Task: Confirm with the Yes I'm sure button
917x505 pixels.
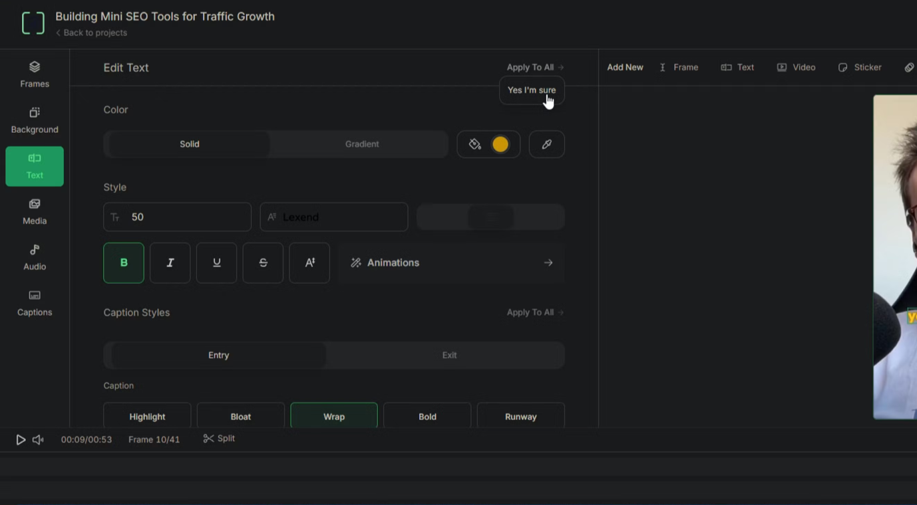Action: pyautogui.click(x=531, y=90)
